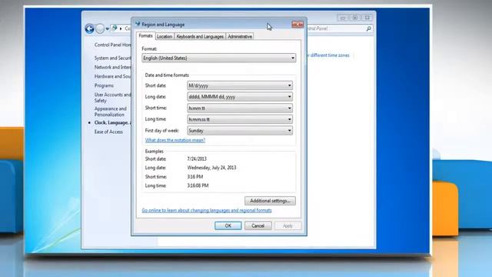Expand the Long date format dropdown

coord(240,97)
